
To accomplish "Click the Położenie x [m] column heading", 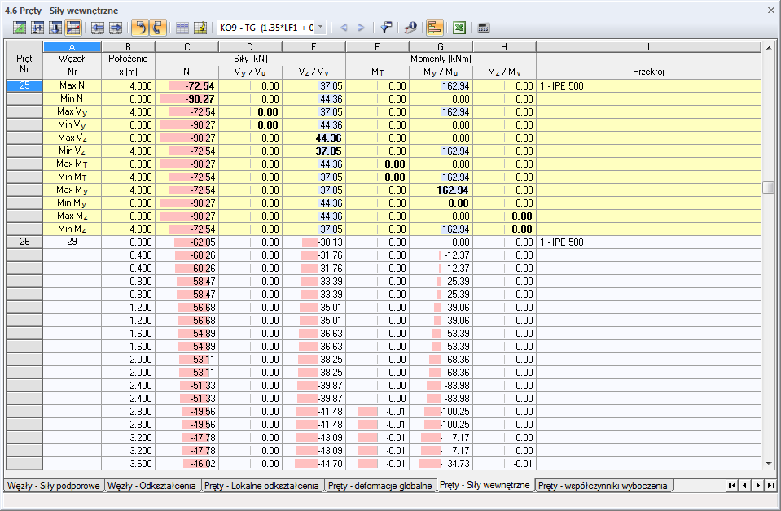I will pyautogui.click(x=129, y=65).
